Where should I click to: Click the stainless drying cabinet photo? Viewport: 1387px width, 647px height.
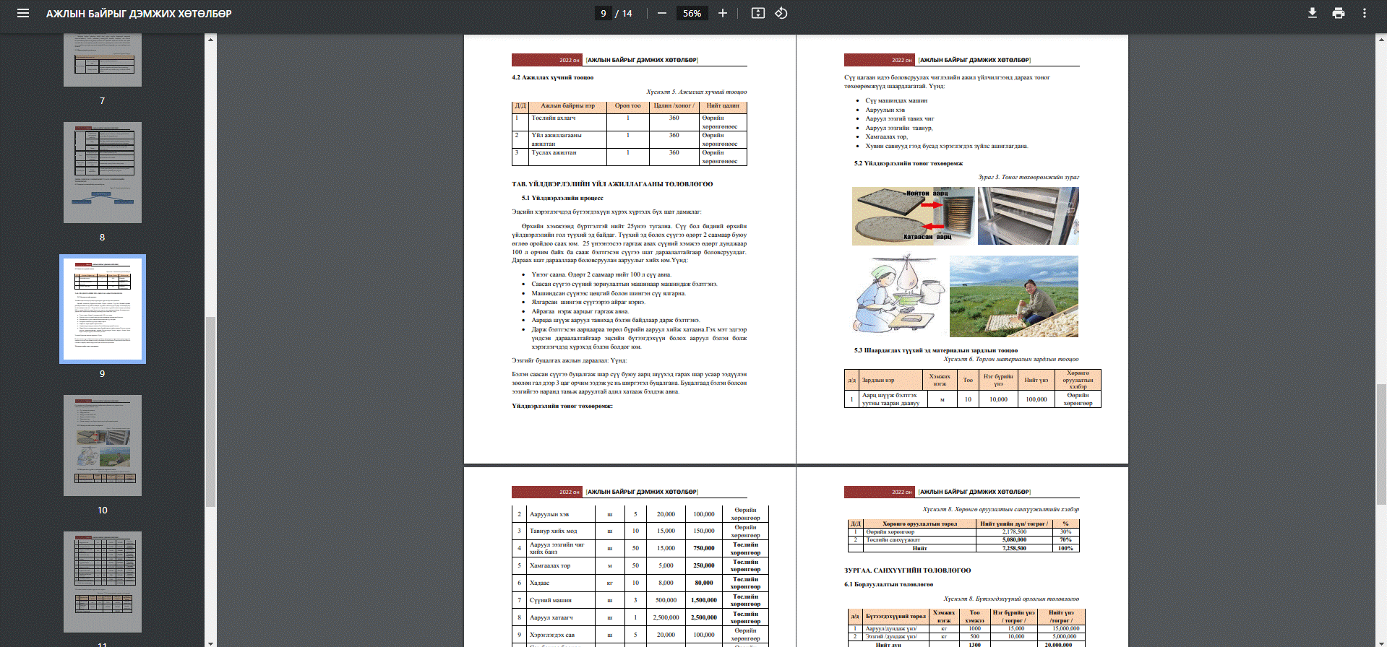1028,216
